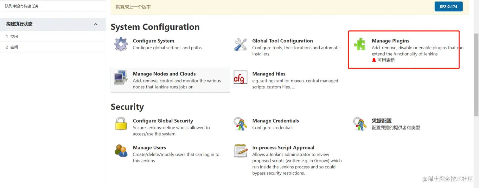Open the Global Tool Configuration link
Screen dimensions: 479x188
282,41
